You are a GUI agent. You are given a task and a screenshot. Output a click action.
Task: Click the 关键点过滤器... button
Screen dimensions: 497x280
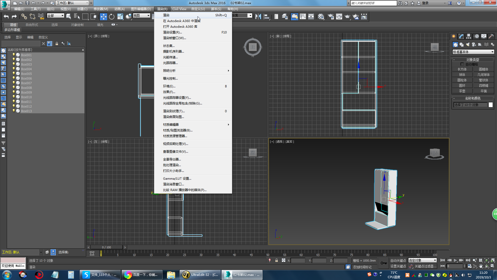coord(425,267)
